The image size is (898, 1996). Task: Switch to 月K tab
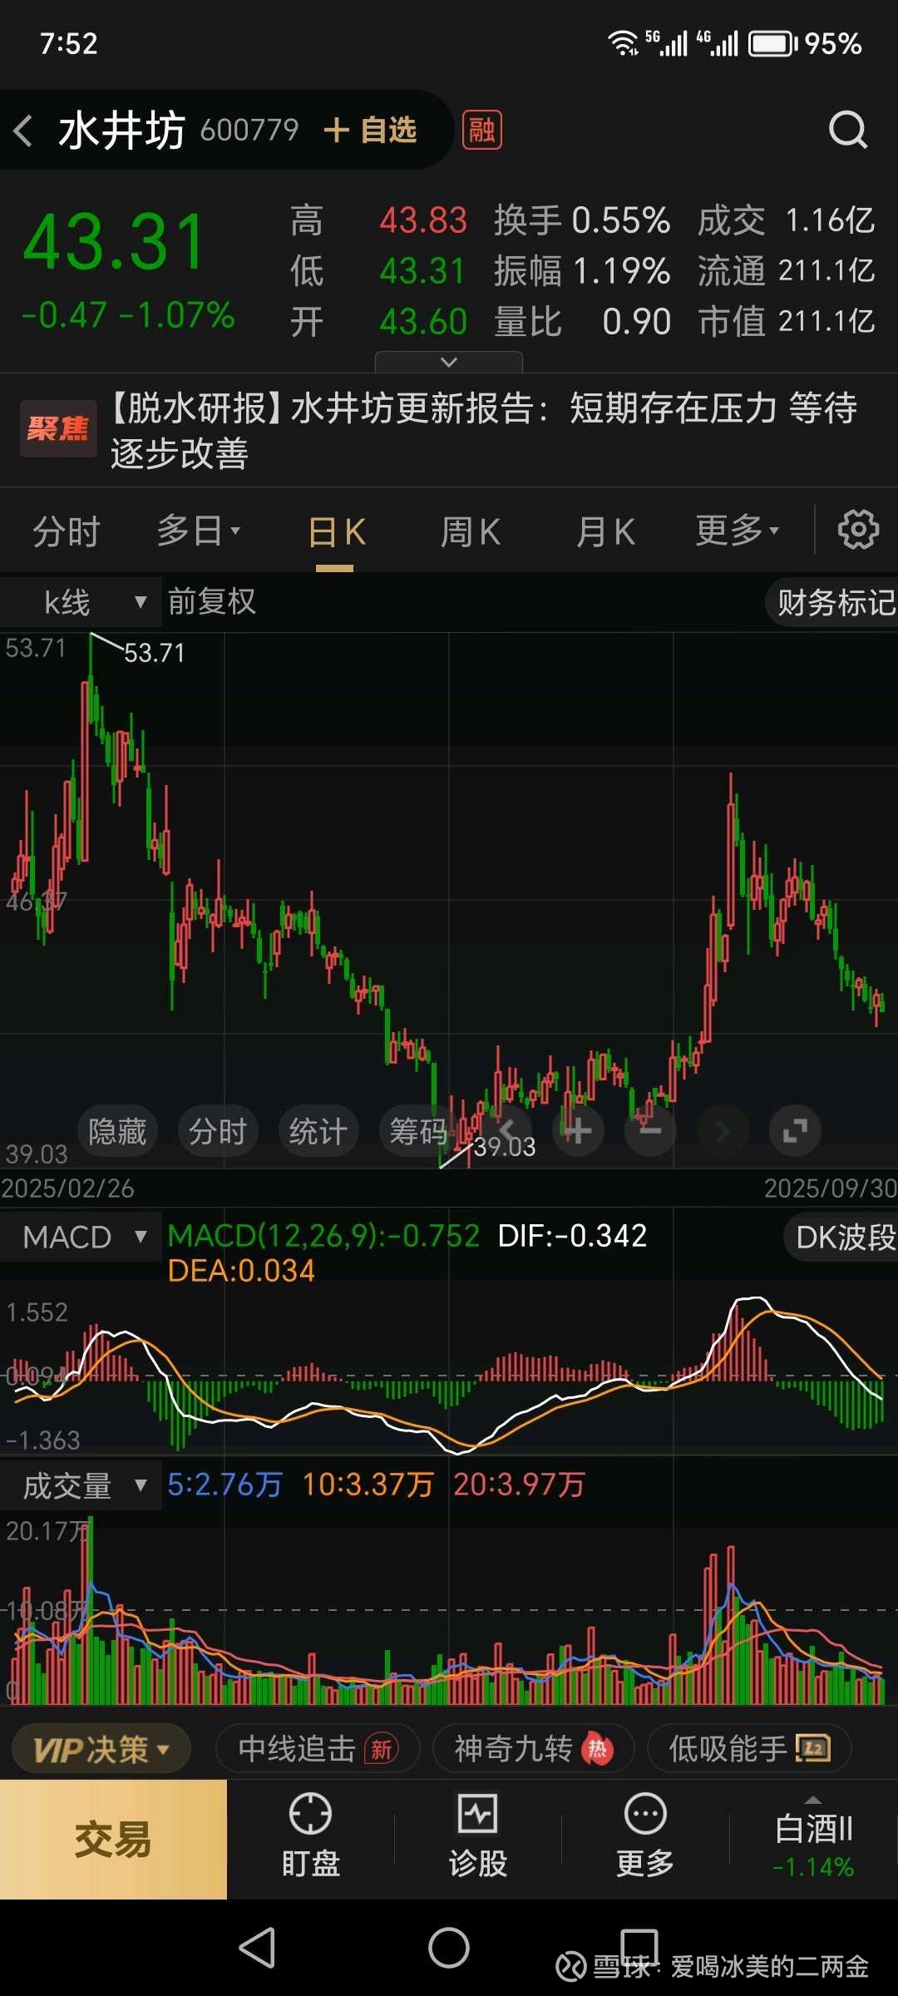click(x=605, y=532)
